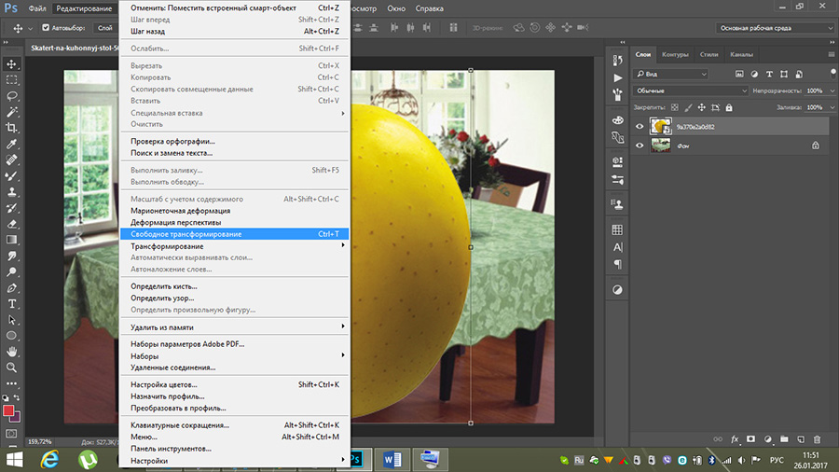This screenshot has height=472, width=839.
Task: Open the Swatches grid panel icon
Action: click(x=617, y=229)
